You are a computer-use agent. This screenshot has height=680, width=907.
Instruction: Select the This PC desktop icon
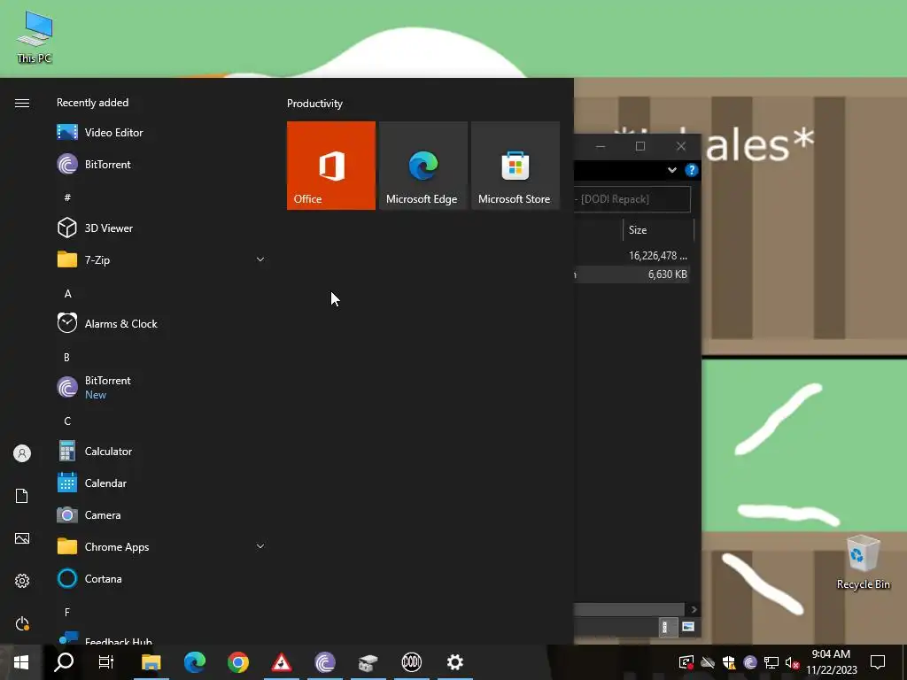tap(35, 36)
